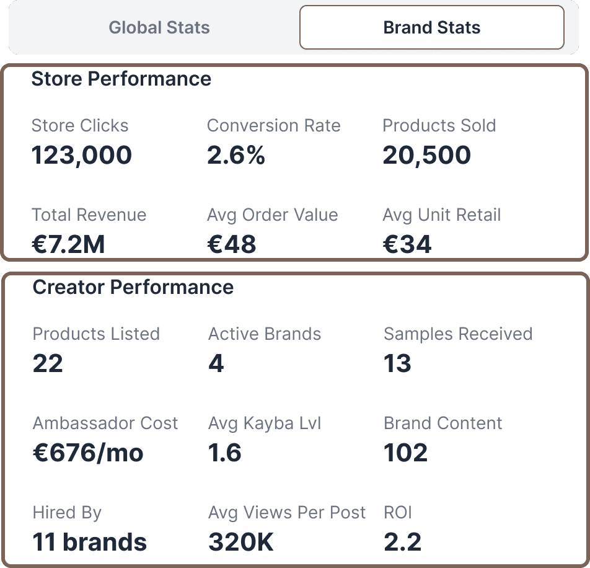Click the Creator Performance section header
This screenshot has width=590, height=568.
click(x=133, y=287)
